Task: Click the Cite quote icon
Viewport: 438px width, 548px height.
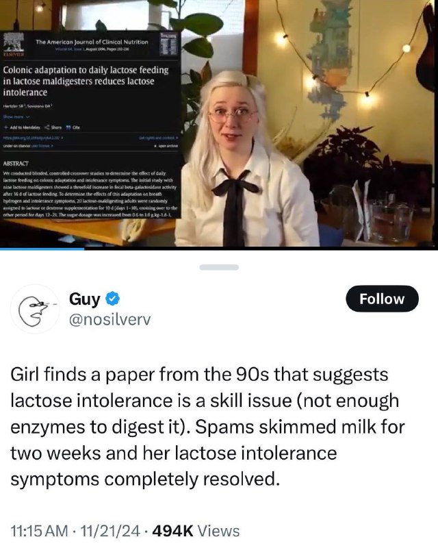Action: [68, 127]
